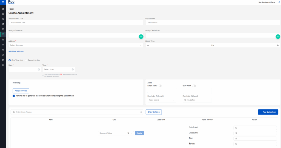The image size is (281, 148).
Task: Click the Total Amount column header
Action: (207, 120)
